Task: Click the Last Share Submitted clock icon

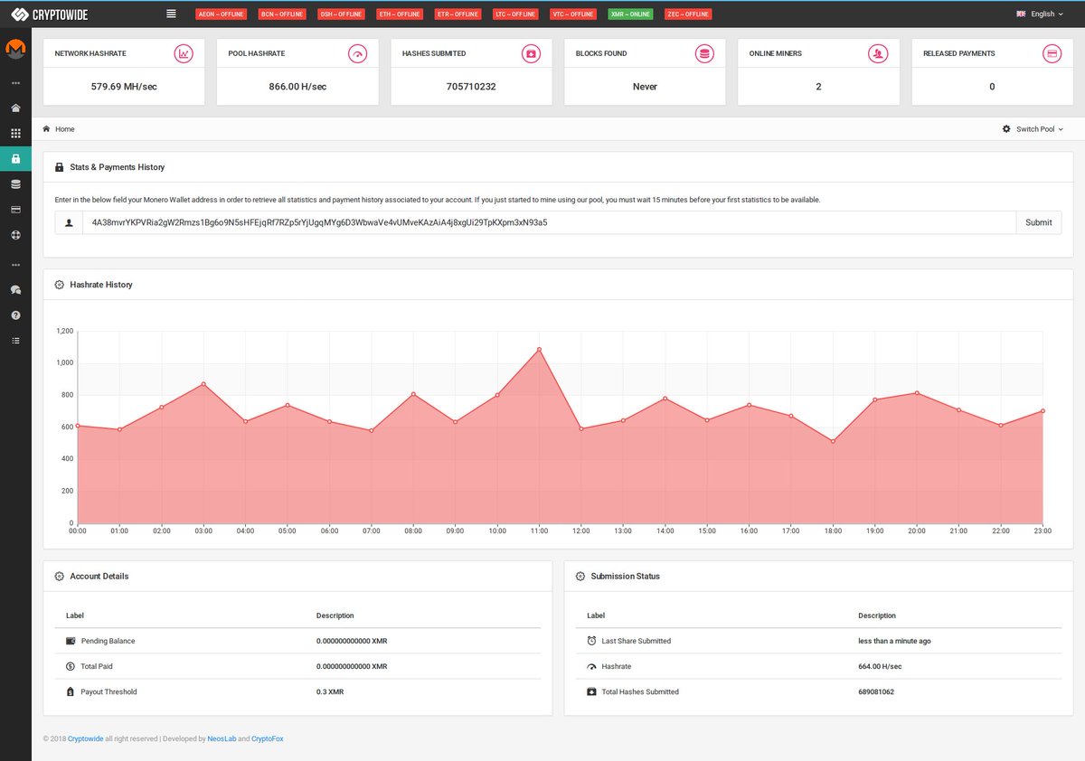Action: (x=591, y=641)
